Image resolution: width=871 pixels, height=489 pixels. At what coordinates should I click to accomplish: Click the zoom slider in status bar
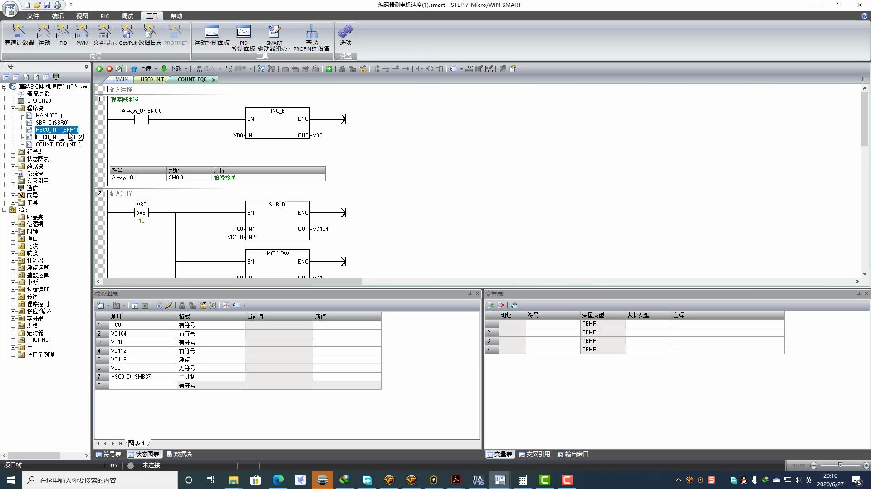coord(840,465)
